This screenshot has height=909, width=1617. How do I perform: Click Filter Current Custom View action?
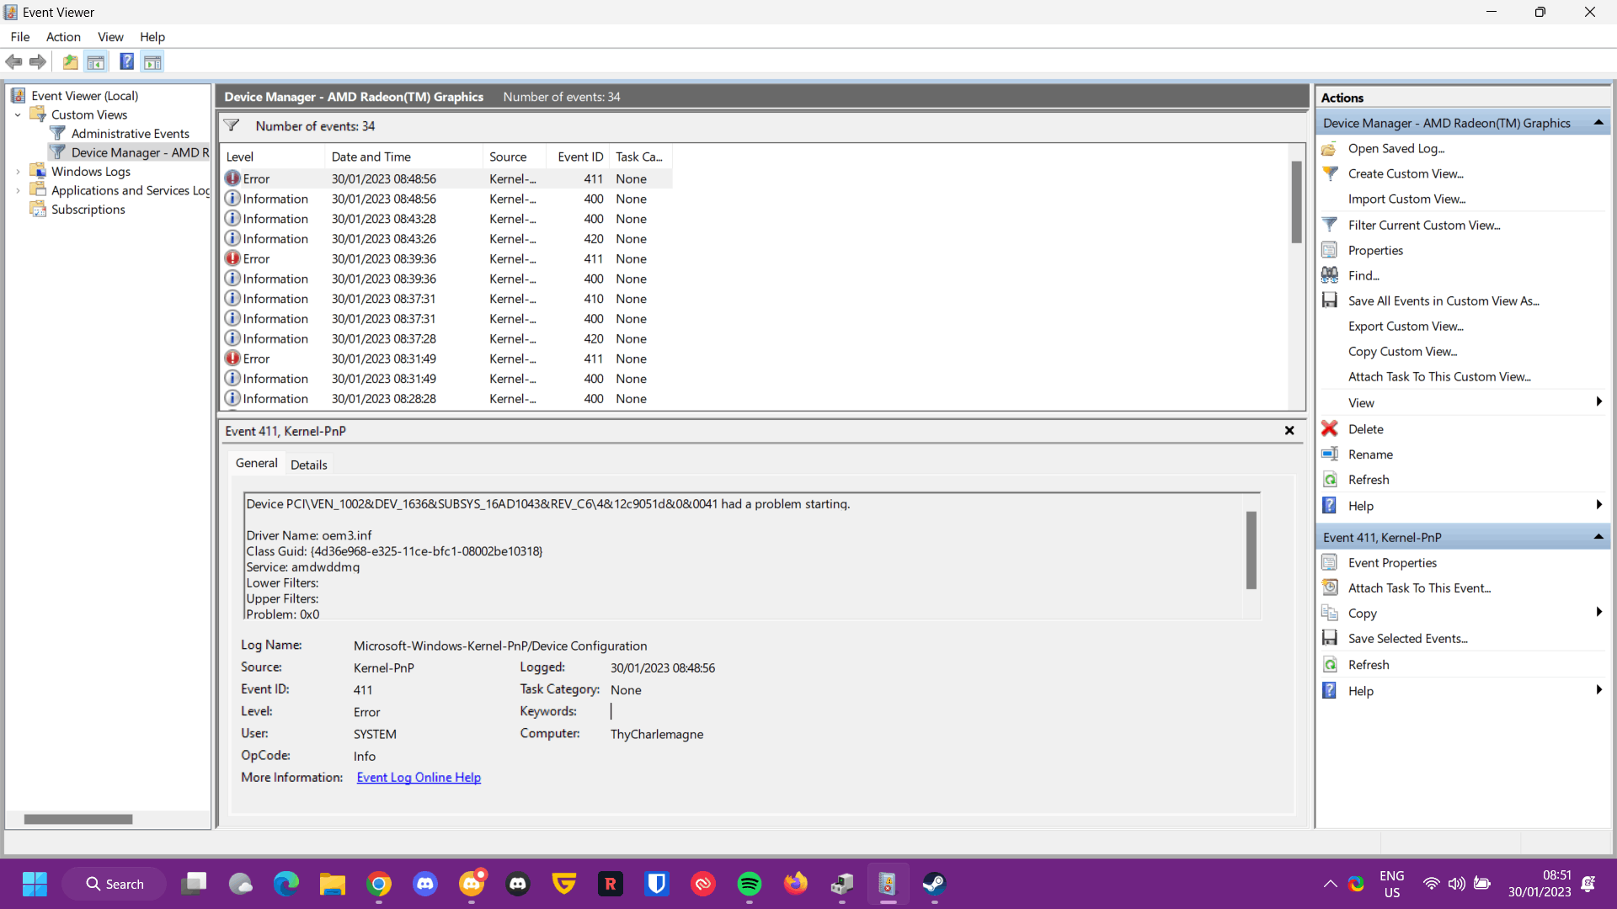[1424, 225]
